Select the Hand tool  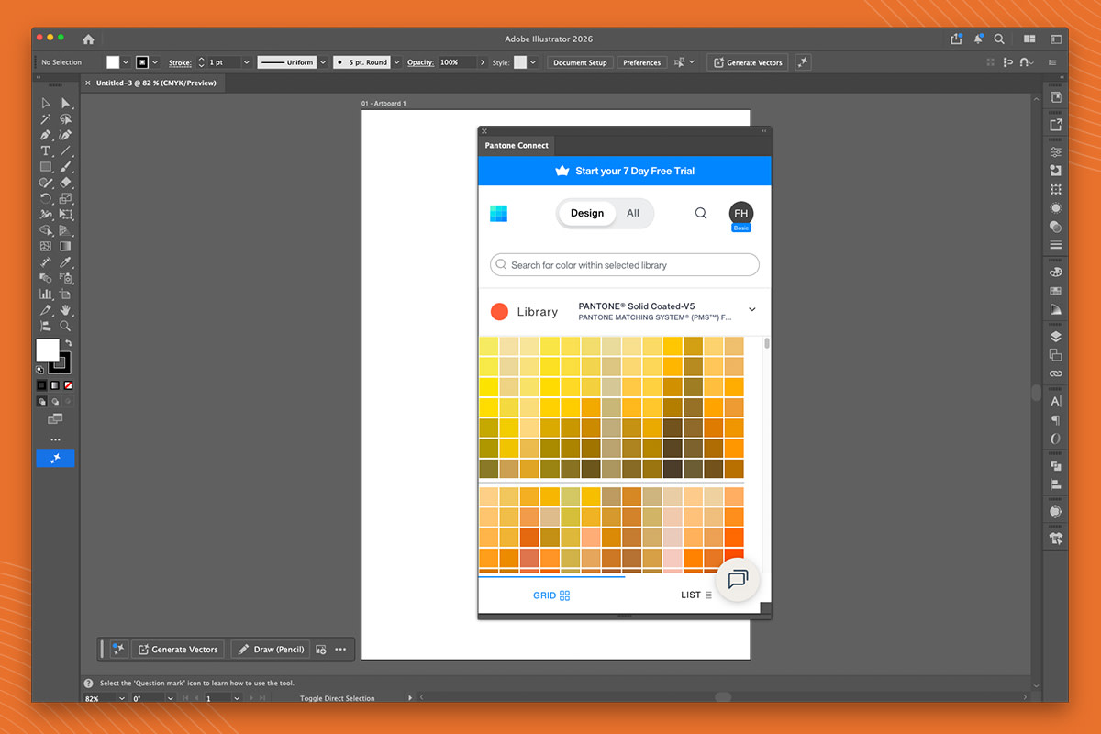point(65,310)
